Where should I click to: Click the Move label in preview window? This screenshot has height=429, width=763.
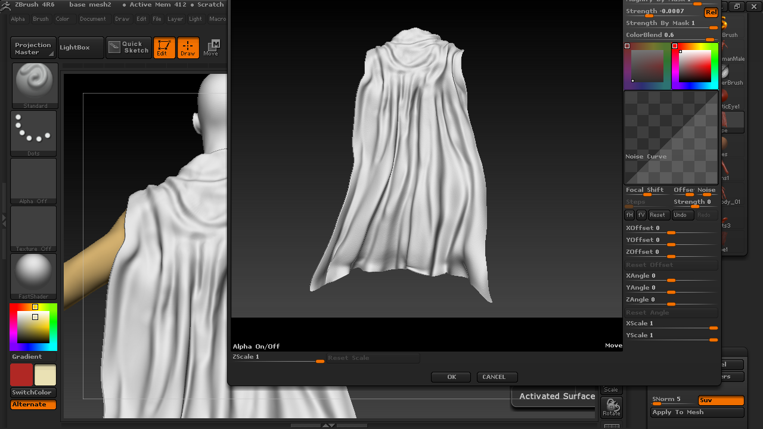point(613,346)
